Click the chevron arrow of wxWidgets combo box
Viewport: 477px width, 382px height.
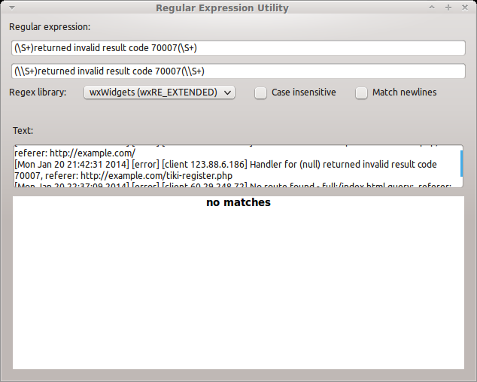[228, 92]
